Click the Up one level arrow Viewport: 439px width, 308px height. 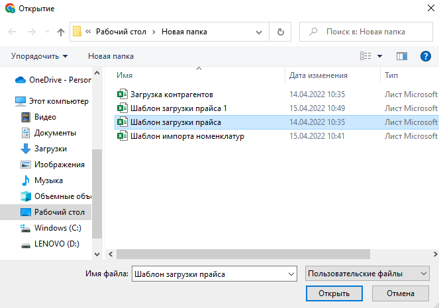61,32
